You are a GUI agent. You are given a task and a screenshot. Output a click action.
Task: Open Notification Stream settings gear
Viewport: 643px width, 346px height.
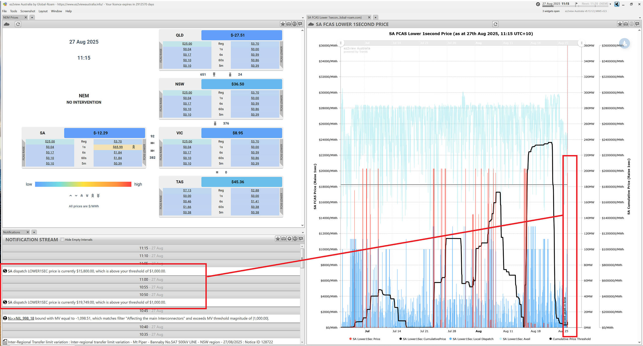click(x=289, y=239)
